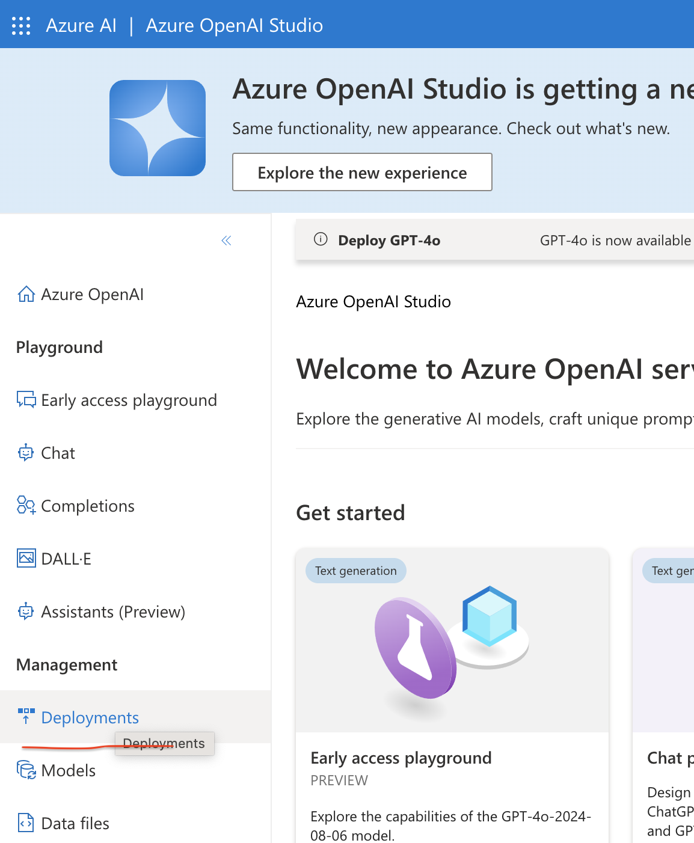Click the Chat robot icon in sidebar
Viewport: 694px width, 843px height.
[x=26, y=453]
